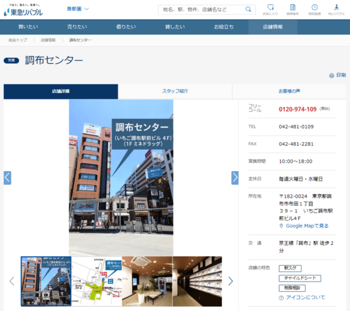
Task: Open browsing history clock icon
Action: tap(314, 9)
